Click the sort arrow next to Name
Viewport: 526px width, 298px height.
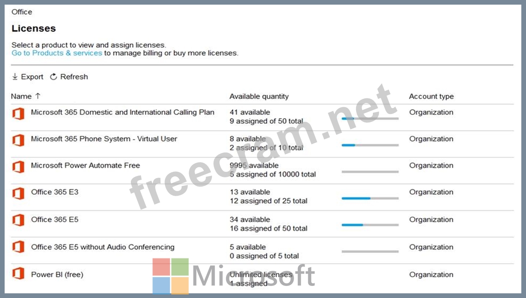click(x=38, y=96)
